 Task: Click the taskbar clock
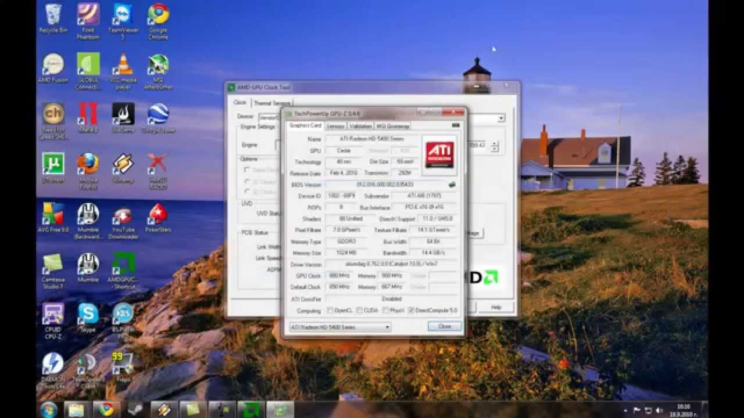[684, 410]
